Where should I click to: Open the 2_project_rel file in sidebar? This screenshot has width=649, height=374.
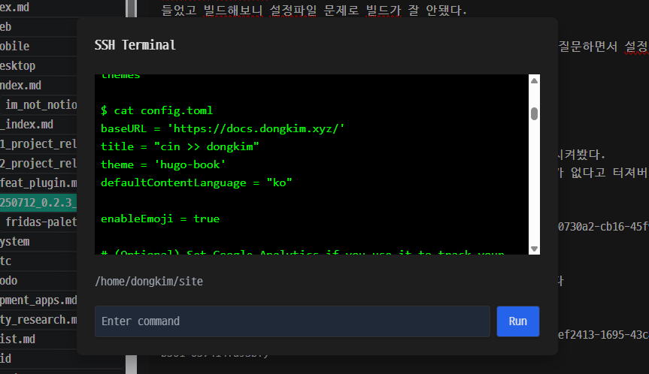tap(38, 163)
